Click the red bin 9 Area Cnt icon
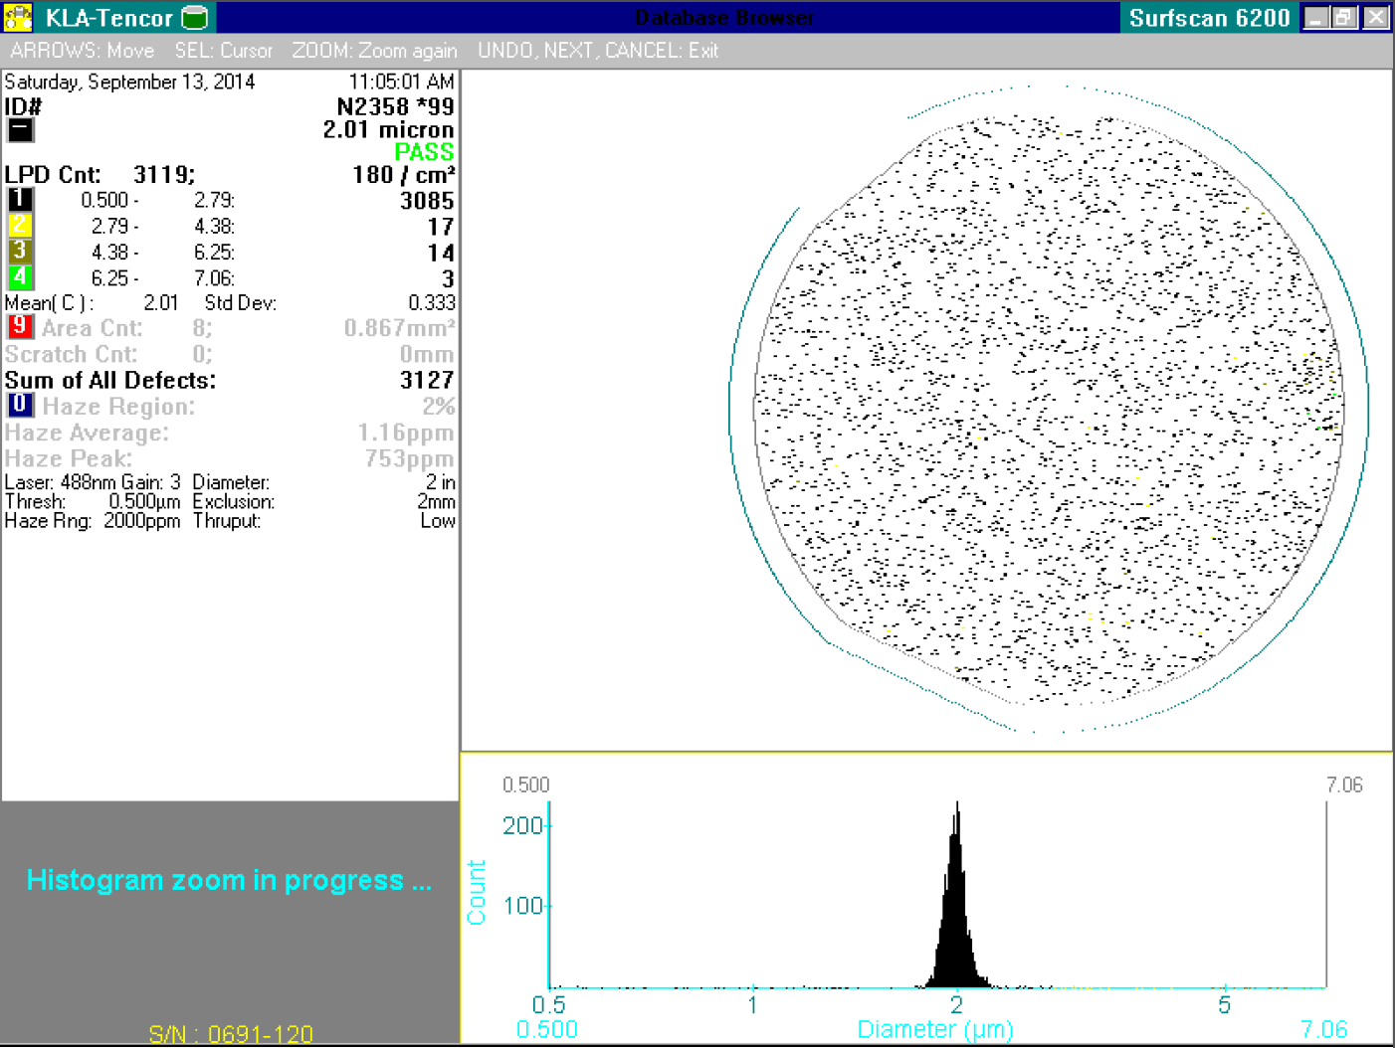Screen dimensions: 1395x1048 (18, 327)
